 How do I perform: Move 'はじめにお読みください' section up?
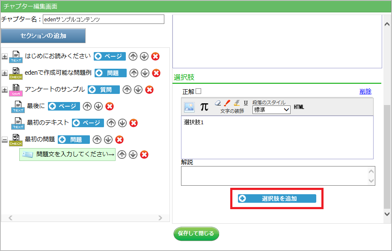(133, 57)
